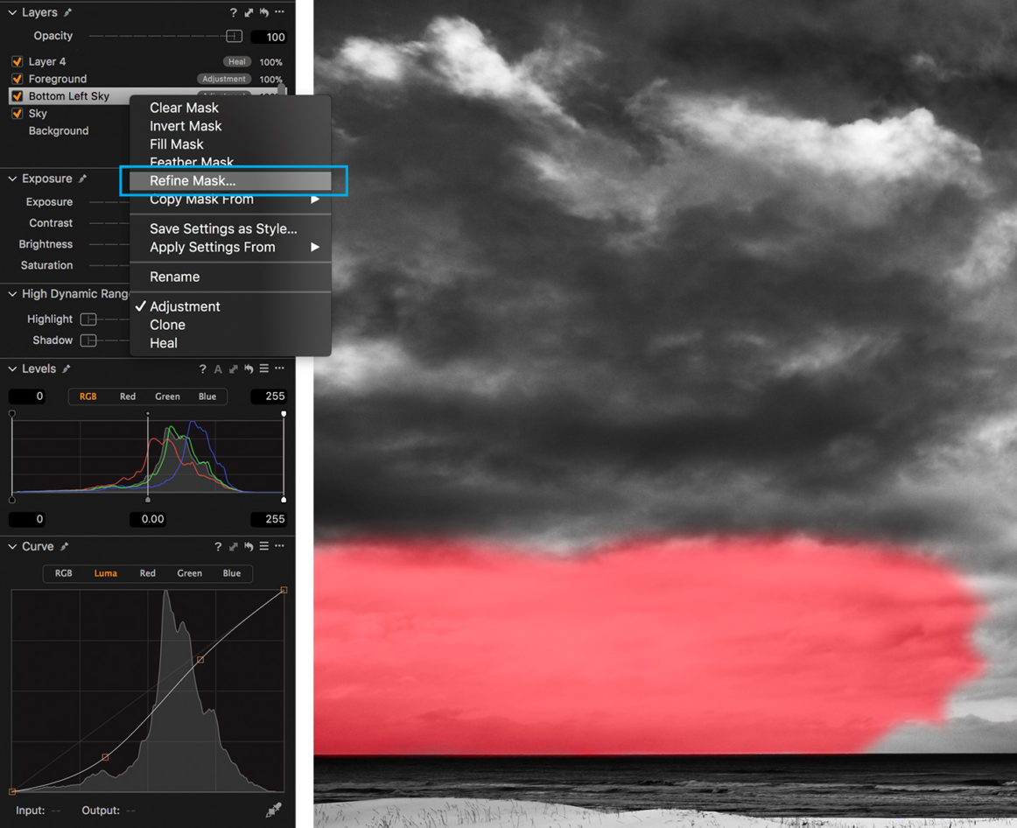Select Invert Mask in the context menu
Screen dimensions: 1017x828
pyautogui.click(x=185, y=126)
